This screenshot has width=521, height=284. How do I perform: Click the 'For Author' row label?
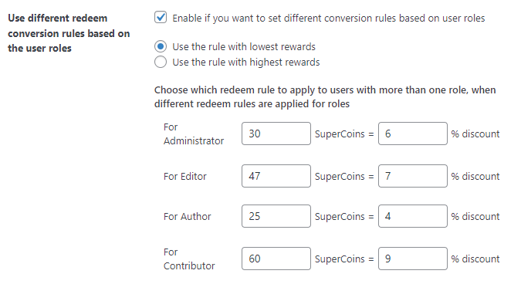(187, 217)
